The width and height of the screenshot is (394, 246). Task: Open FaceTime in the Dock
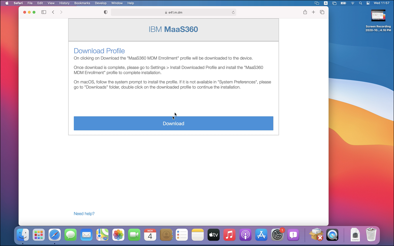pos(134,235)
